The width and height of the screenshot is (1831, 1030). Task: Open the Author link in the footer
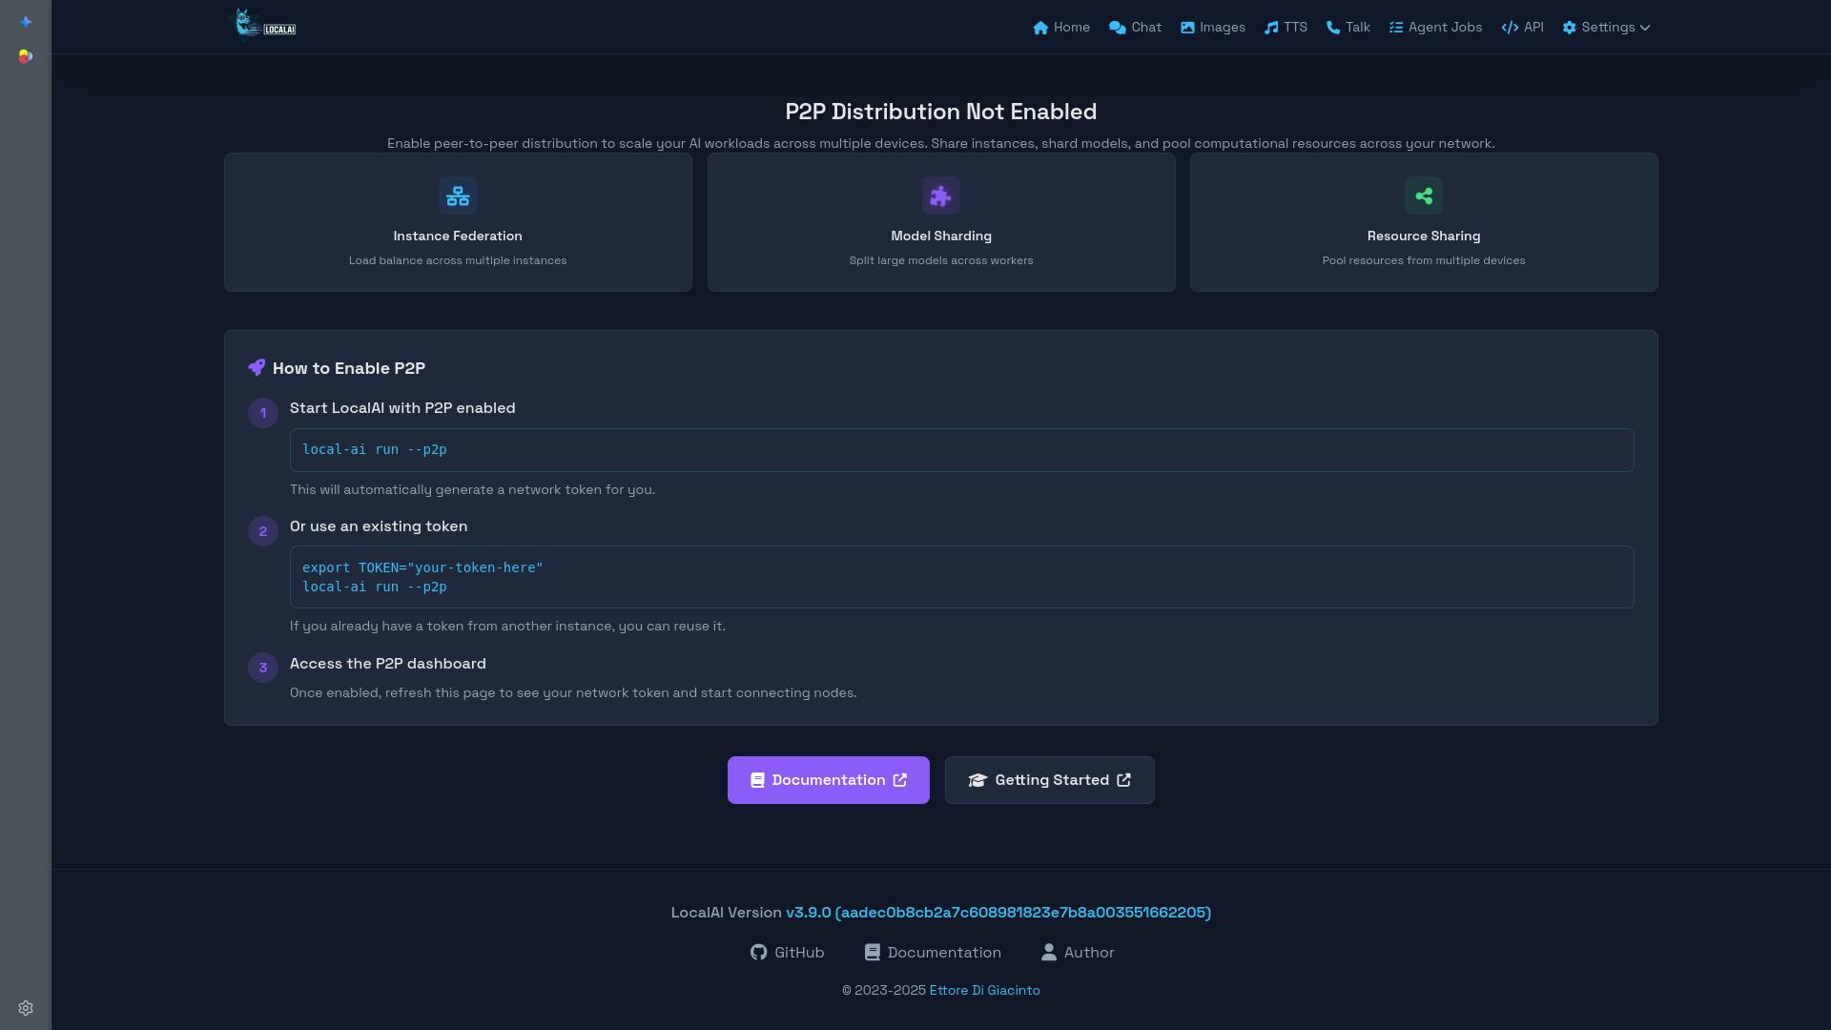[x=1078, y=952]
